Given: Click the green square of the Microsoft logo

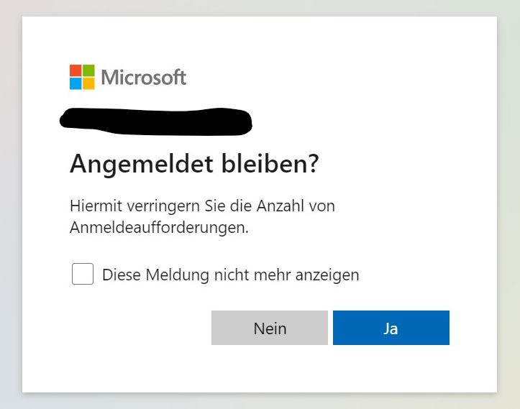Looking at the screenshot, I should click(x=88, y=70).
